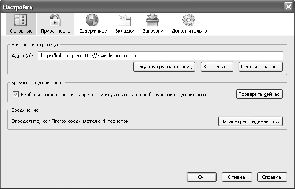
Task: Click the Настройки title bar text
Action: click(x=18, y=7)
